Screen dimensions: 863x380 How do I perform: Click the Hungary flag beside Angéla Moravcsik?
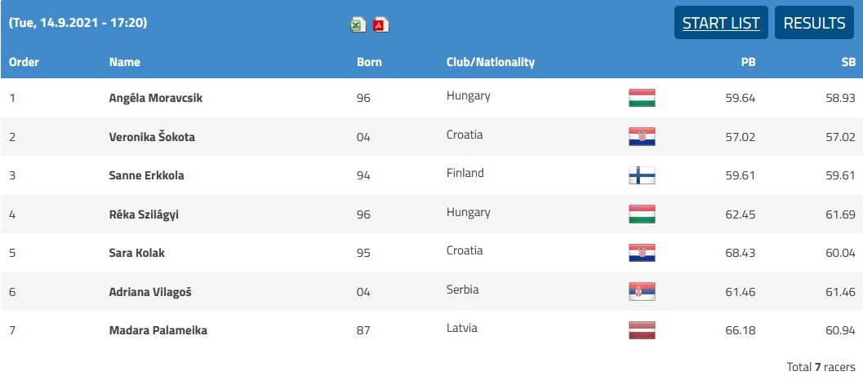pos(642,98)
